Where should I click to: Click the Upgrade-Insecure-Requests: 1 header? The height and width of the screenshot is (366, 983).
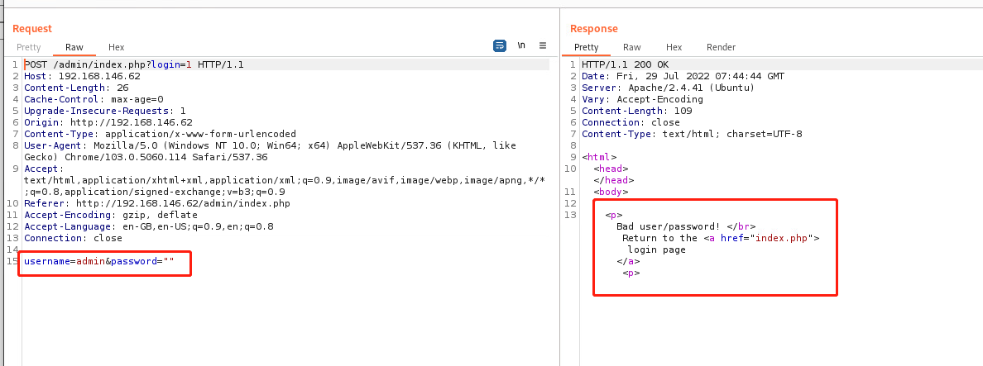[x=105, y=111]
